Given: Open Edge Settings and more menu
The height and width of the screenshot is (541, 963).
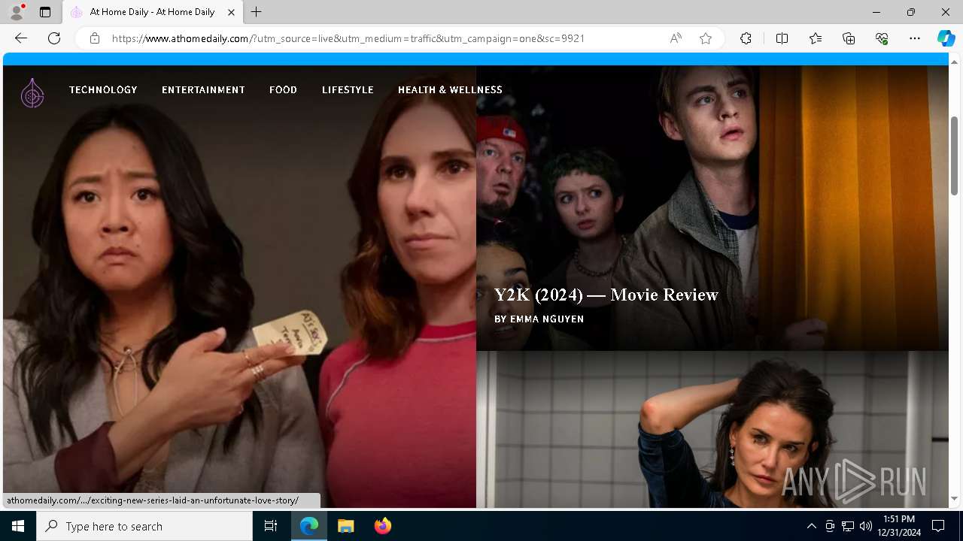Looking at the screenshot, I should point(915,38).
